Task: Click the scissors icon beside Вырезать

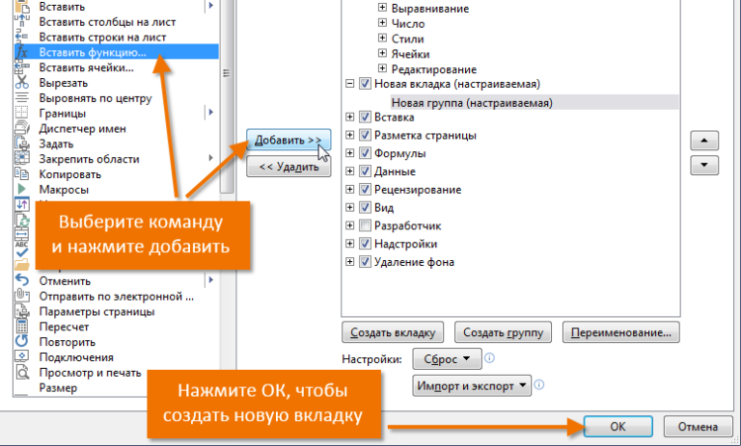Action: click(x=23, y=83)
